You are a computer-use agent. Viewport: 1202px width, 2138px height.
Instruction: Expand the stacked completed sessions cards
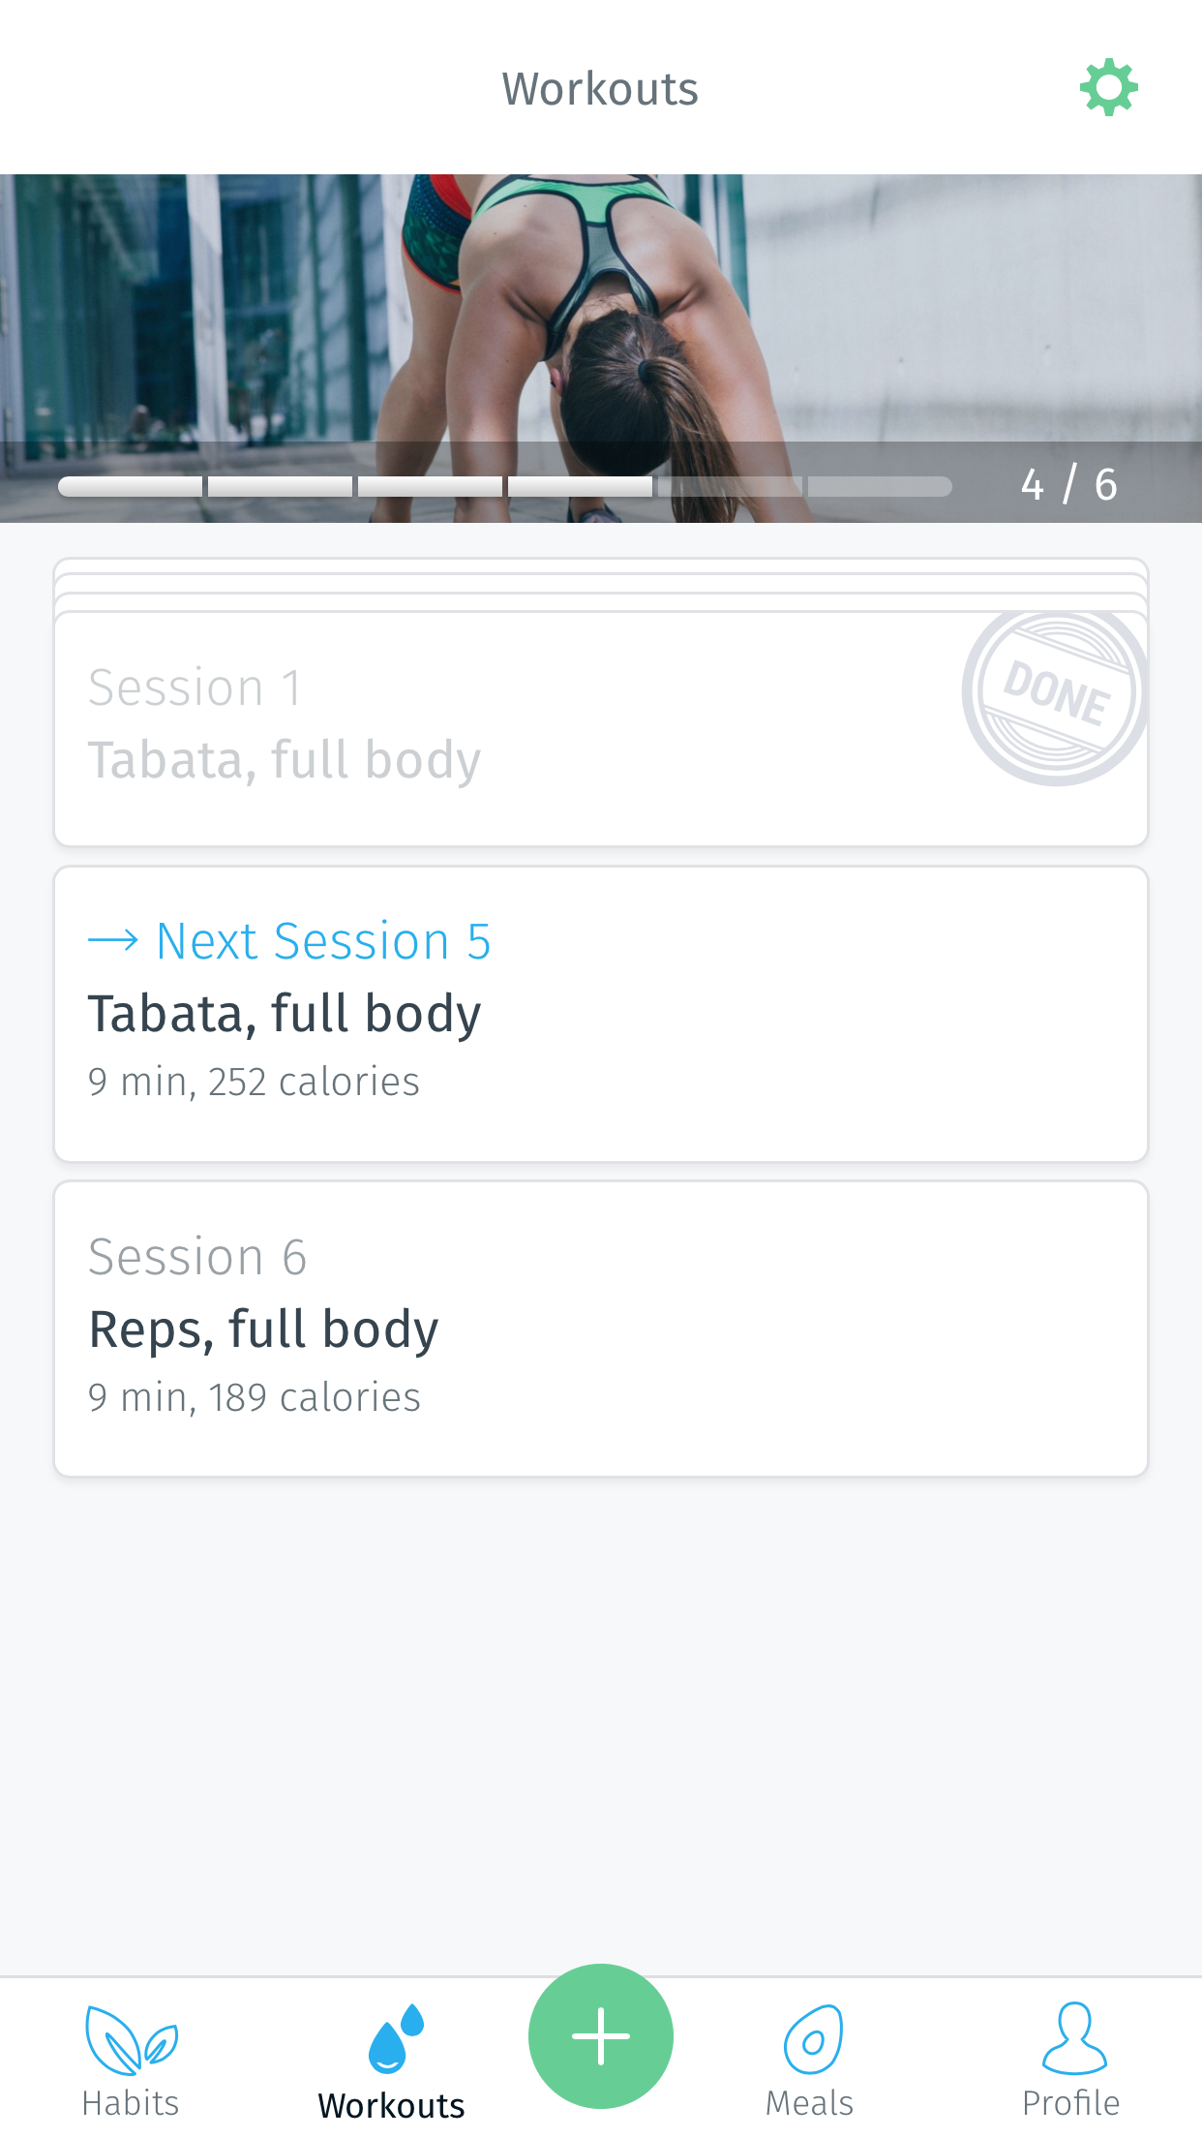(600, 583)
